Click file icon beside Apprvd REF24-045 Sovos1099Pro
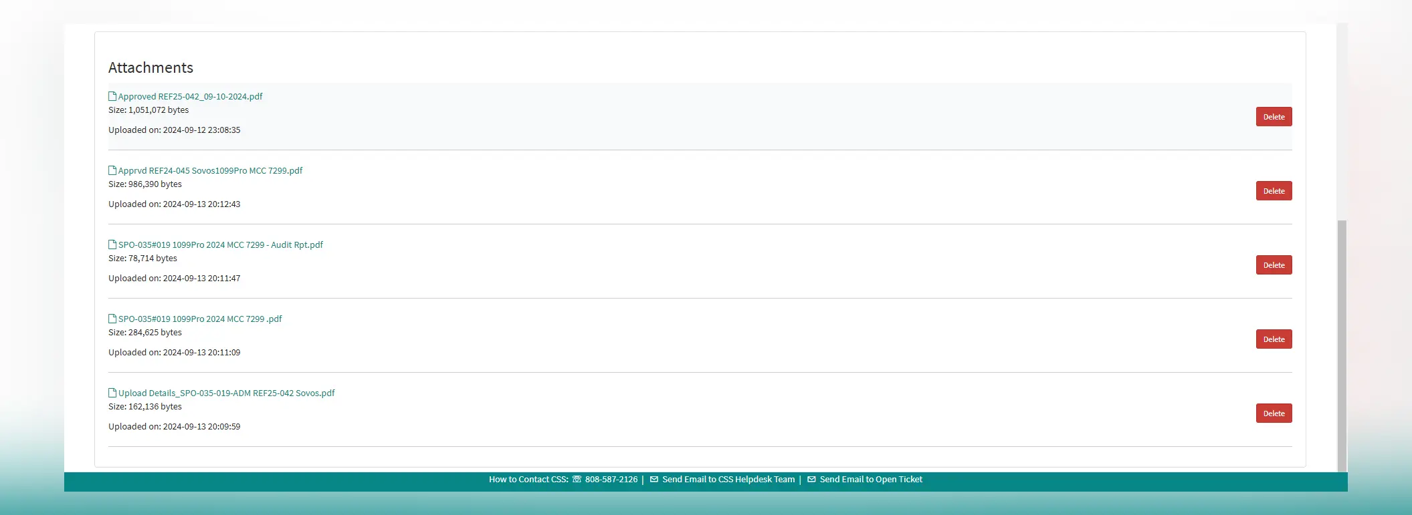The image size is (1412, 515). [x=112, y=170]
